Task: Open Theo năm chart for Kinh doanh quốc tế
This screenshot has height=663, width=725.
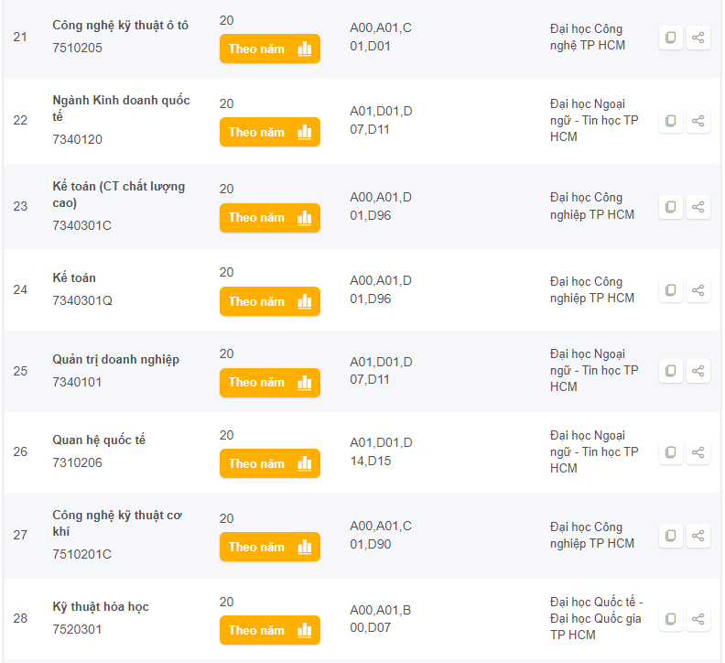Action: 270,132
